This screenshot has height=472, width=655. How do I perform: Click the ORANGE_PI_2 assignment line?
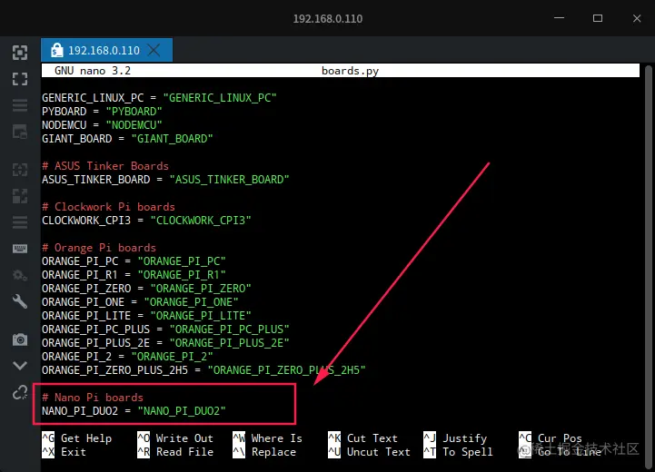tap(127, 357)
